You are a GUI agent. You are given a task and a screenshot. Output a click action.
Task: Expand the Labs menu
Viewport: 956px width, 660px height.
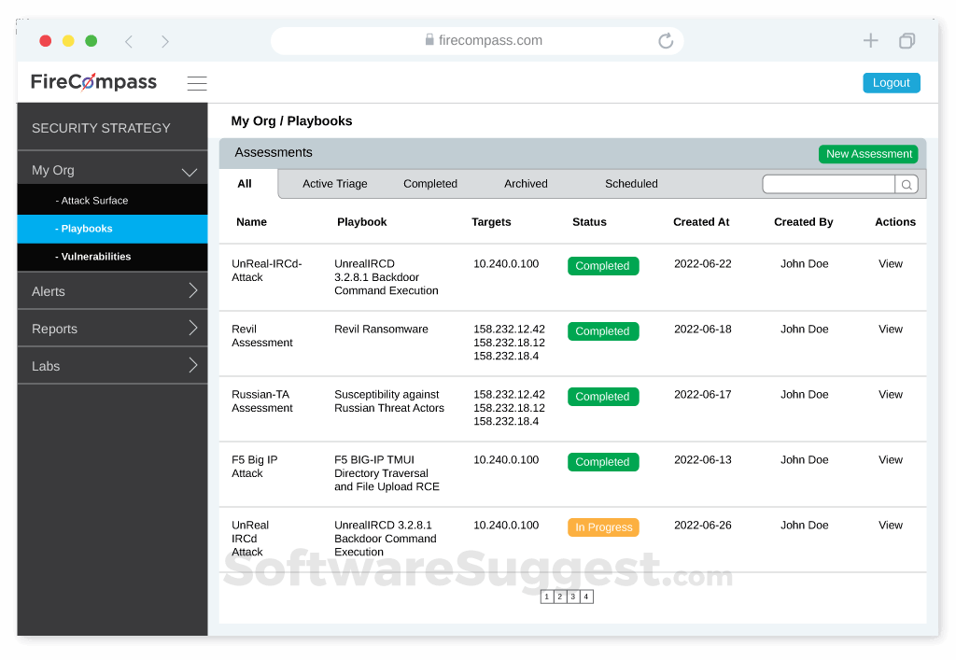pos(193,365)
